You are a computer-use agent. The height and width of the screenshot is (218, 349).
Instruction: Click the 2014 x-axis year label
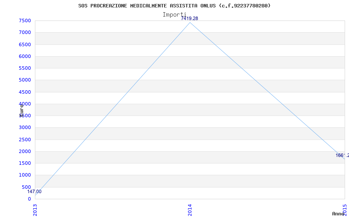click(190, 209)
